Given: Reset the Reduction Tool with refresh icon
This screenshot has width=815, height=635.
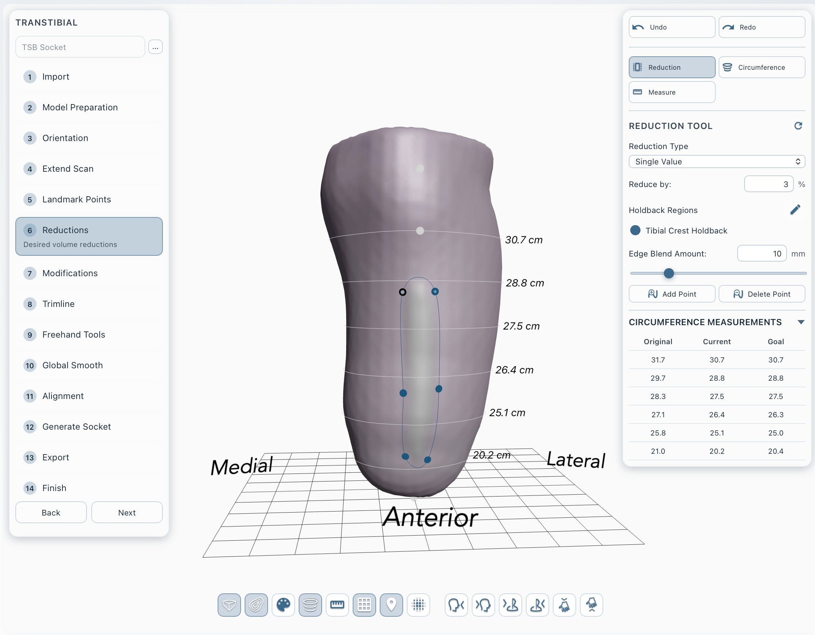Looking at the screenshot, I should [x=798, y=126].
